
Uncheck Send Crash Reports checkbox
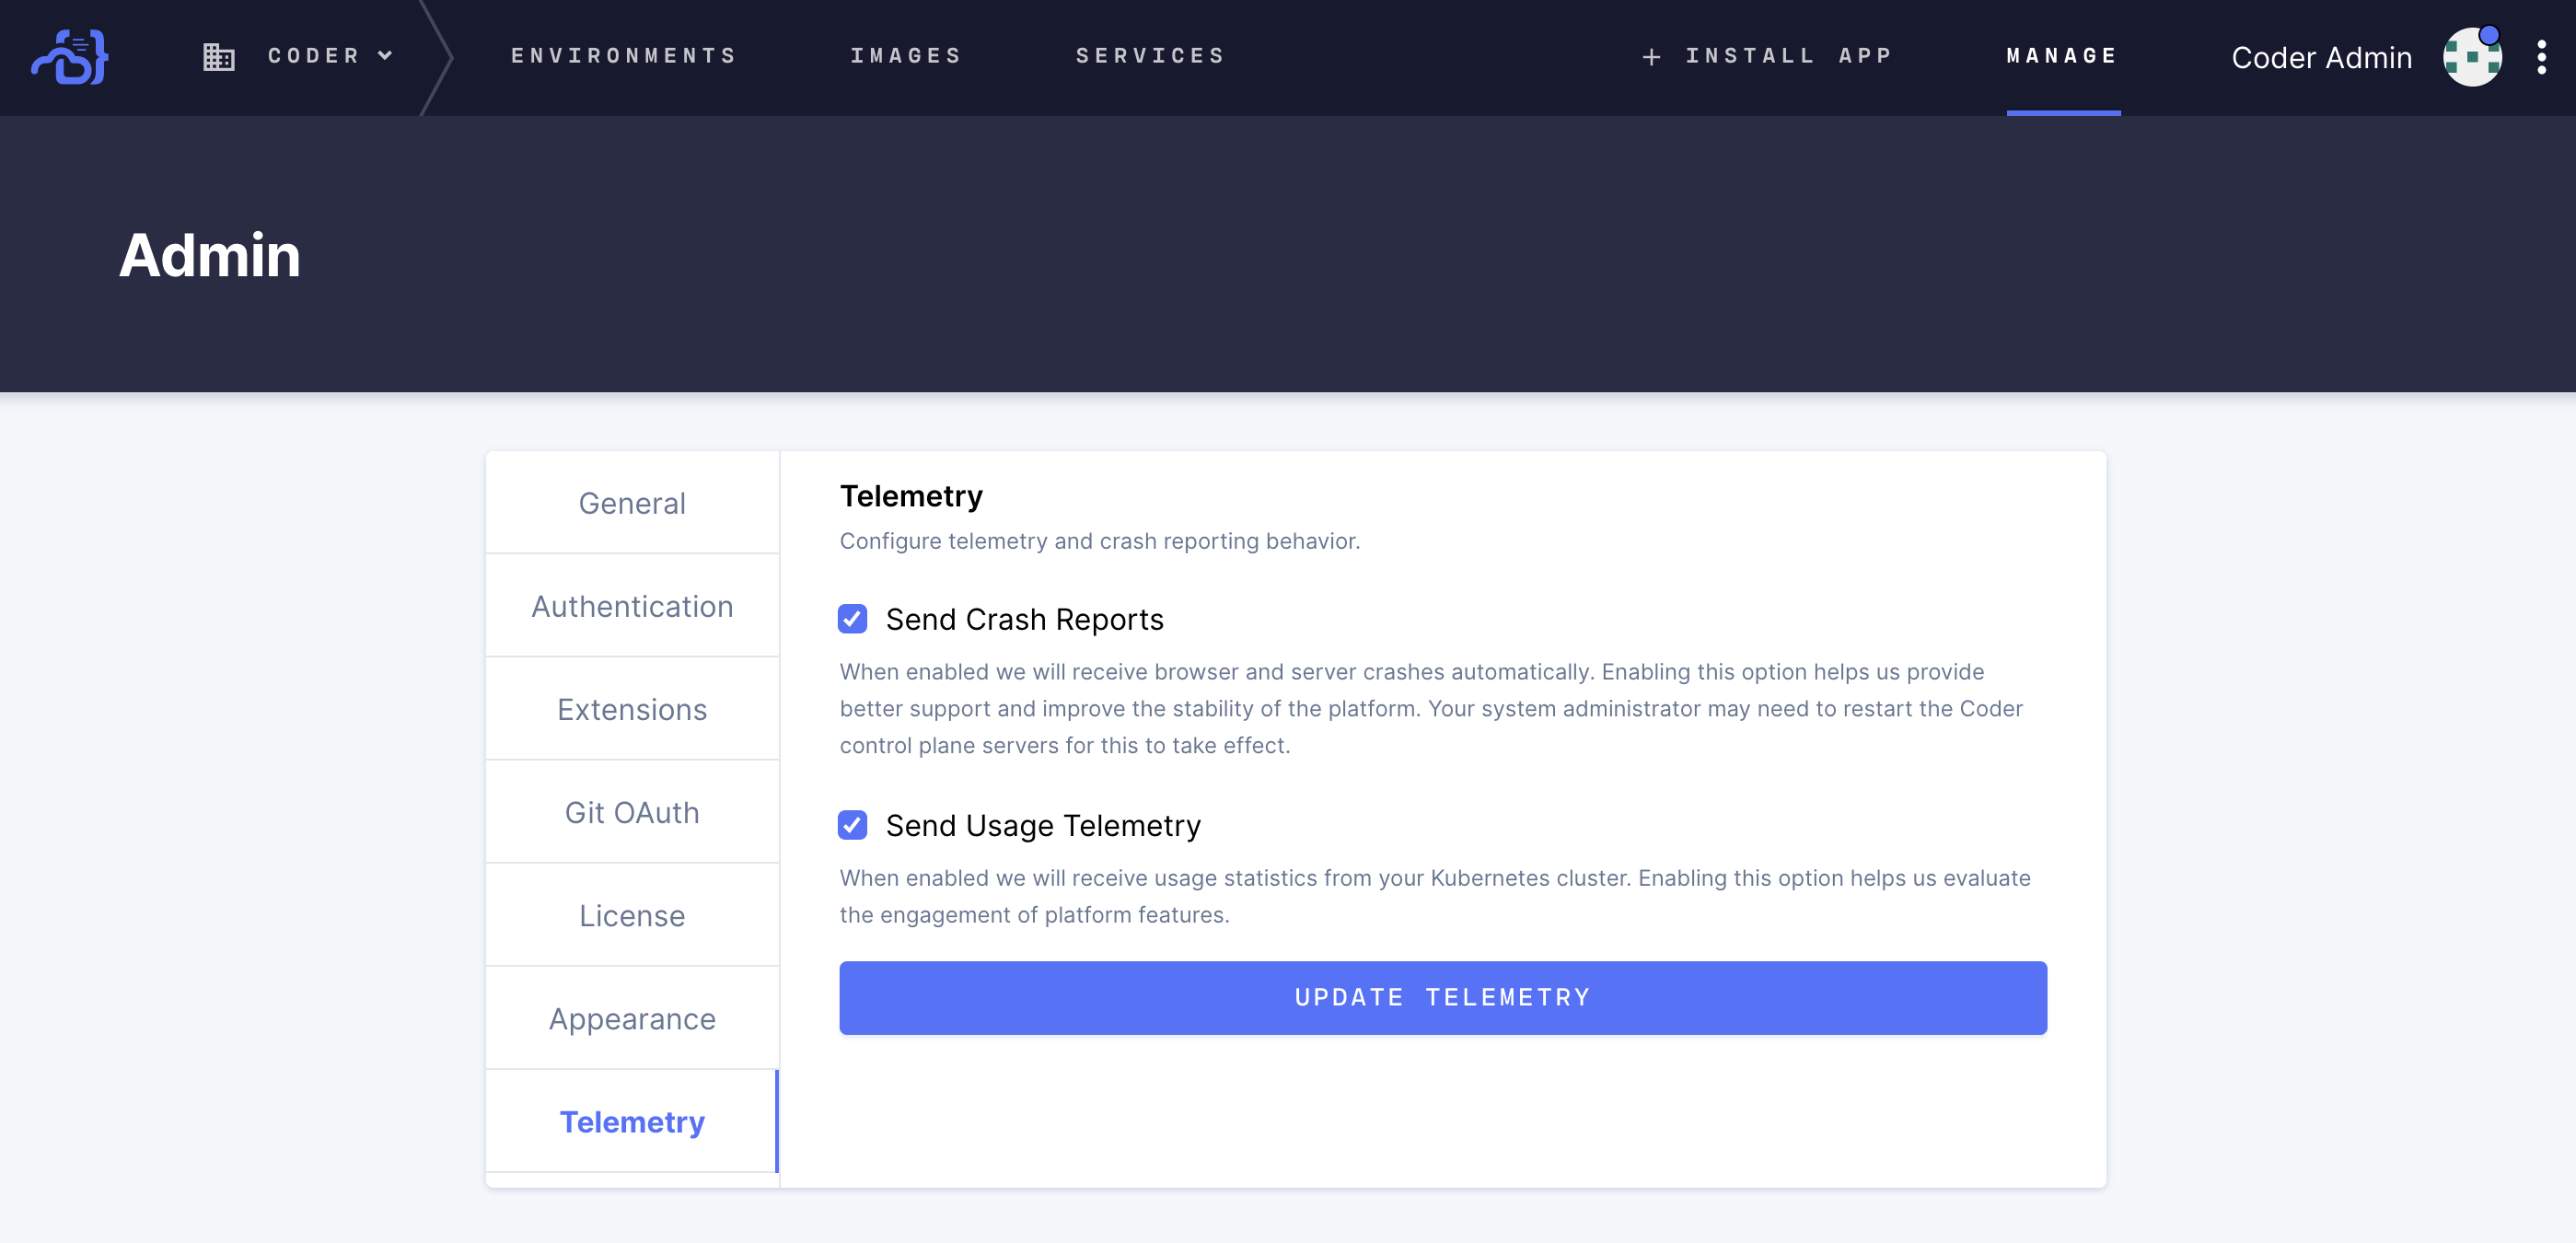pos(852,619)
